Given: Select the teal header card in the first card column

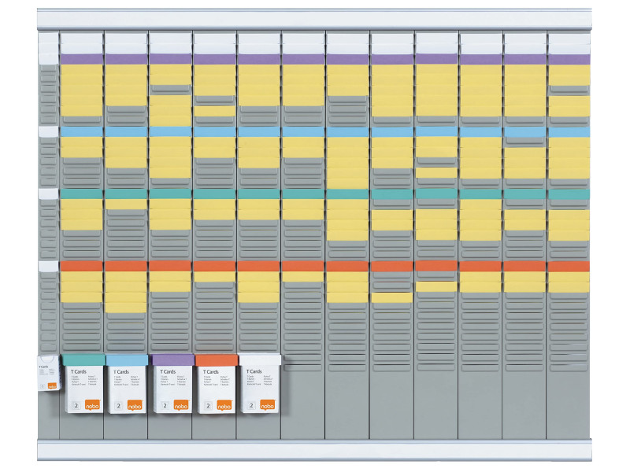Looking at the screenshot, I should point(82,194).
